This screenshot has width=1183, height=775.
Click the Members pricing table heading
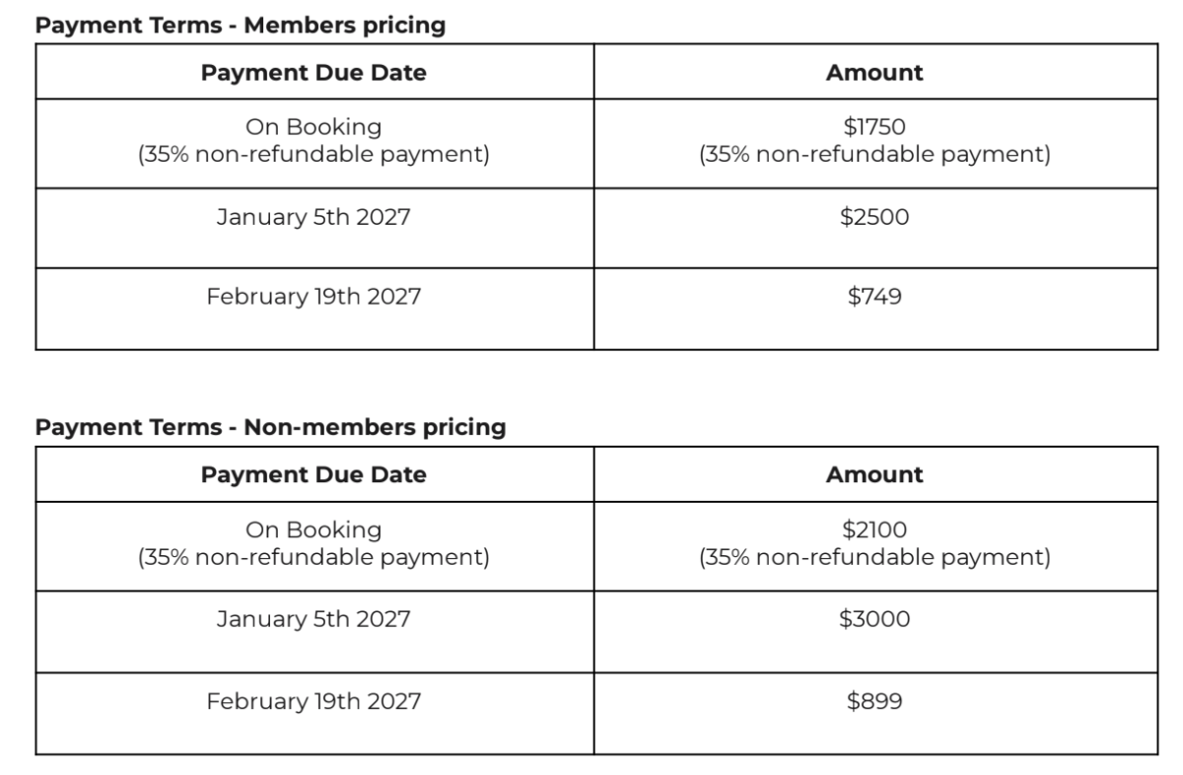(x=241, y=27)
